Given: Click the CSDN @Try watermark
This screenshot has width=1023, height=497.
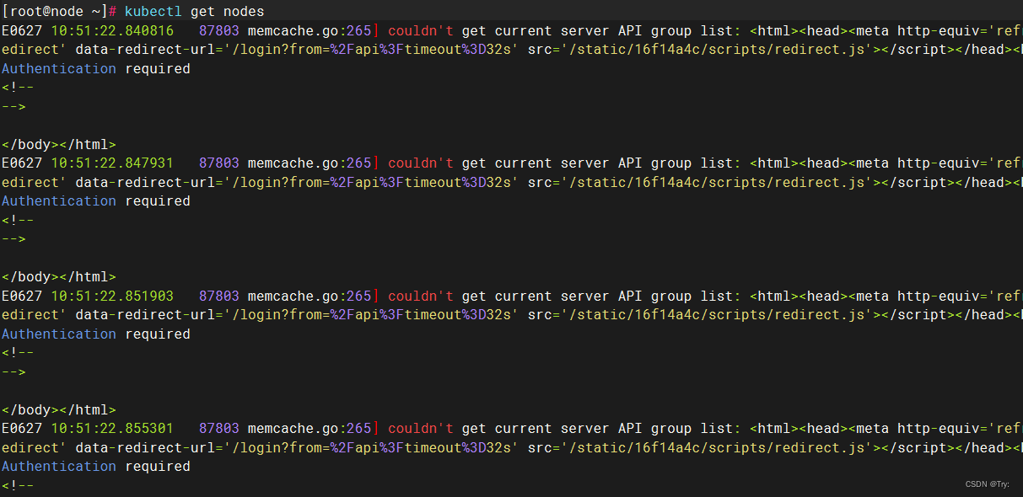Looking at the screenshot, I should pos(987,484).
